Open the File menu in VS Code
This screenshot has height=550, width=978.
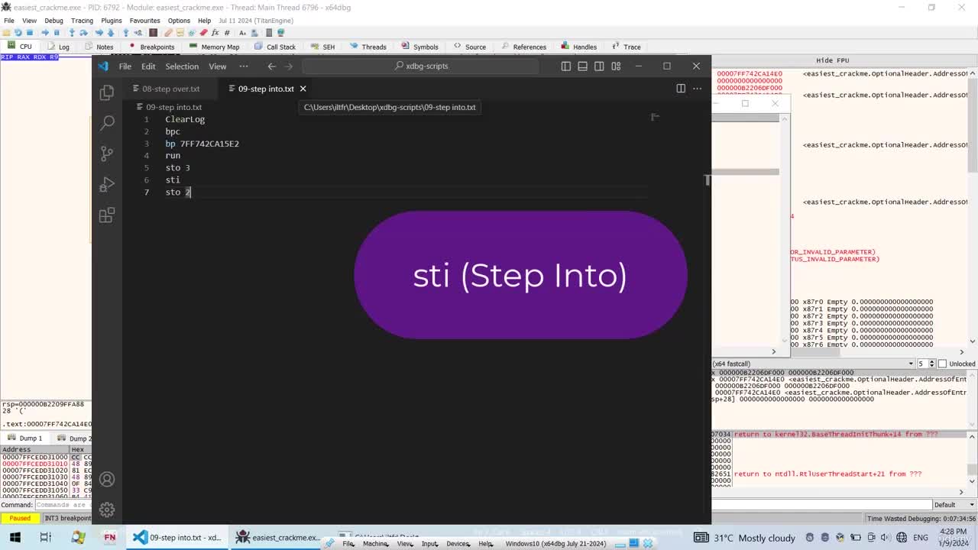(x=125, y=66)
